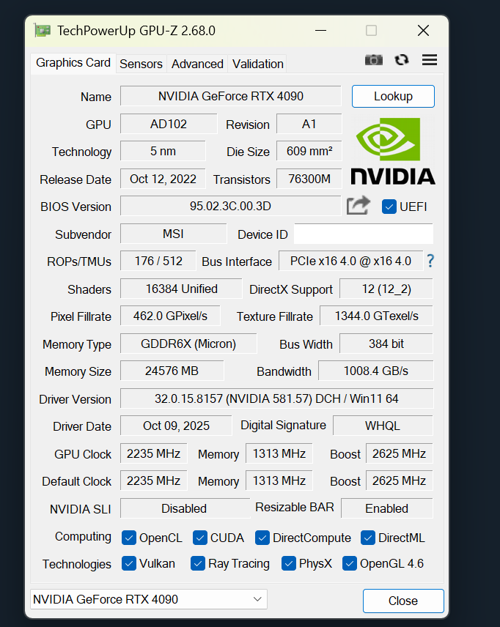Viewport: 500px width, 627px height.
Task: Click the Memory Type value GDDR6X (Micron)
Action: (188, 344)
